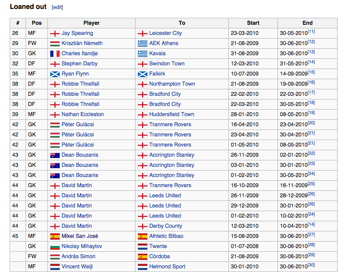Open the Northampton Town link

coord(172,84)
